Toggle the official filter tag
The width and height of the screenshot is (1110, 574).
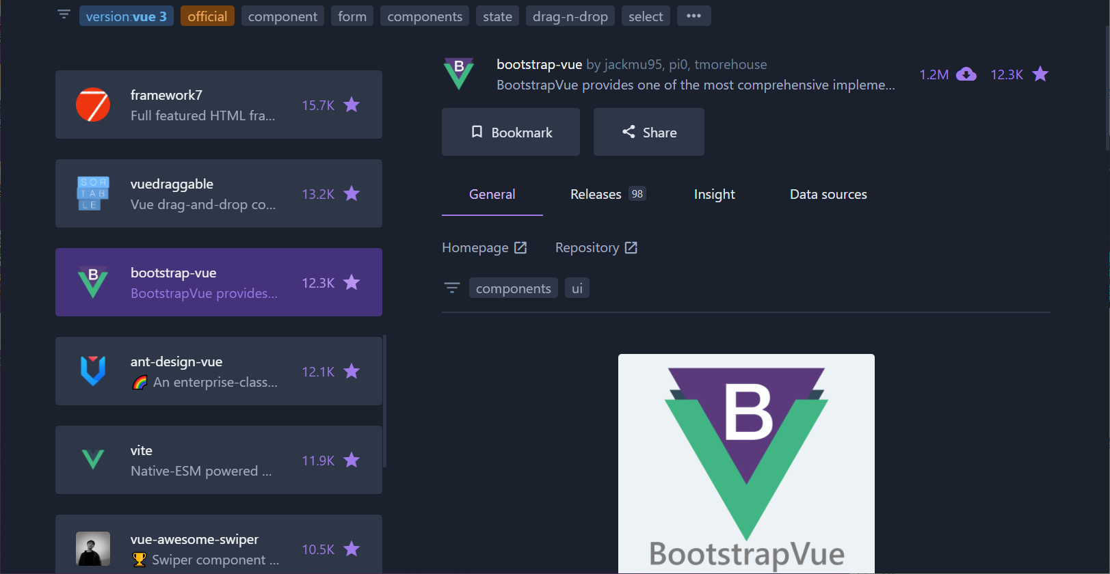[207, 16]
